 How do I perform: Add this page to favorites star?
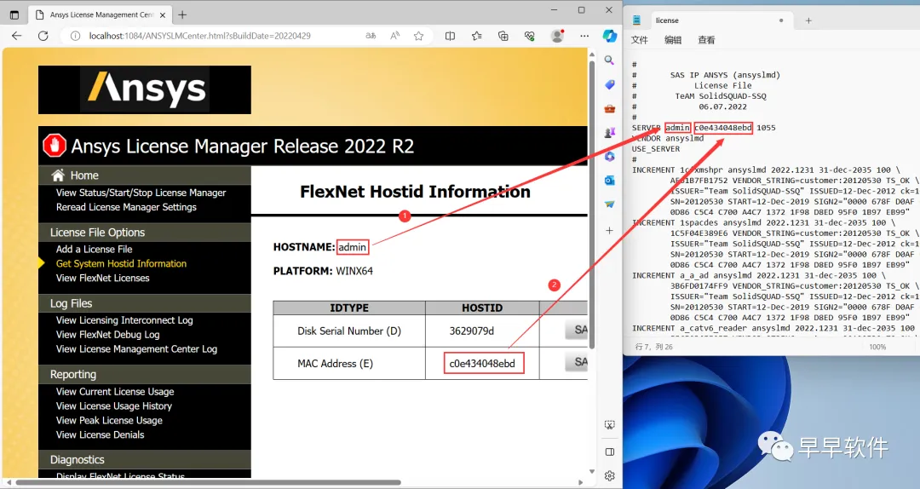(418, 36)
